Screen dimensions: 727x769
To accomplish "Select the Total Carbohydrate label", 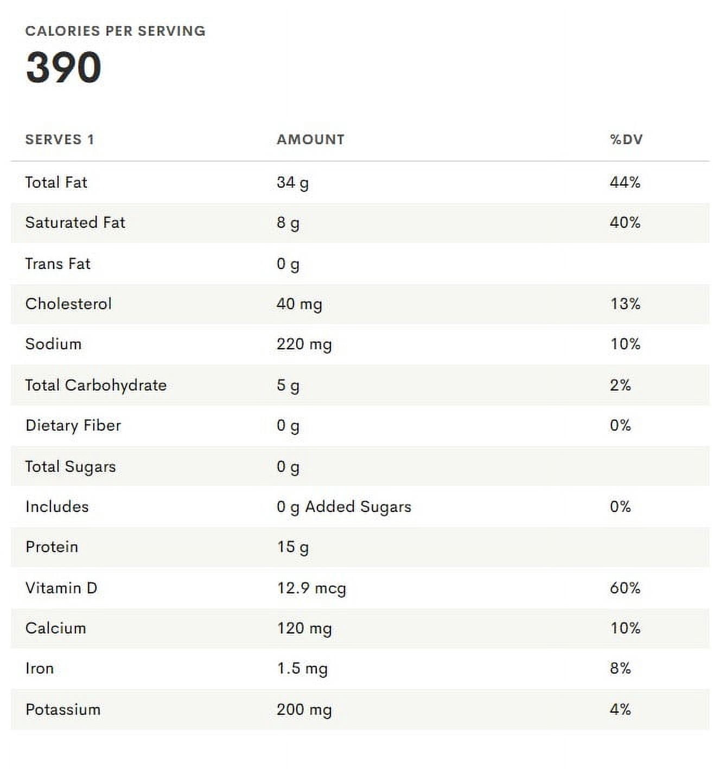I will [x=96, y=385].
